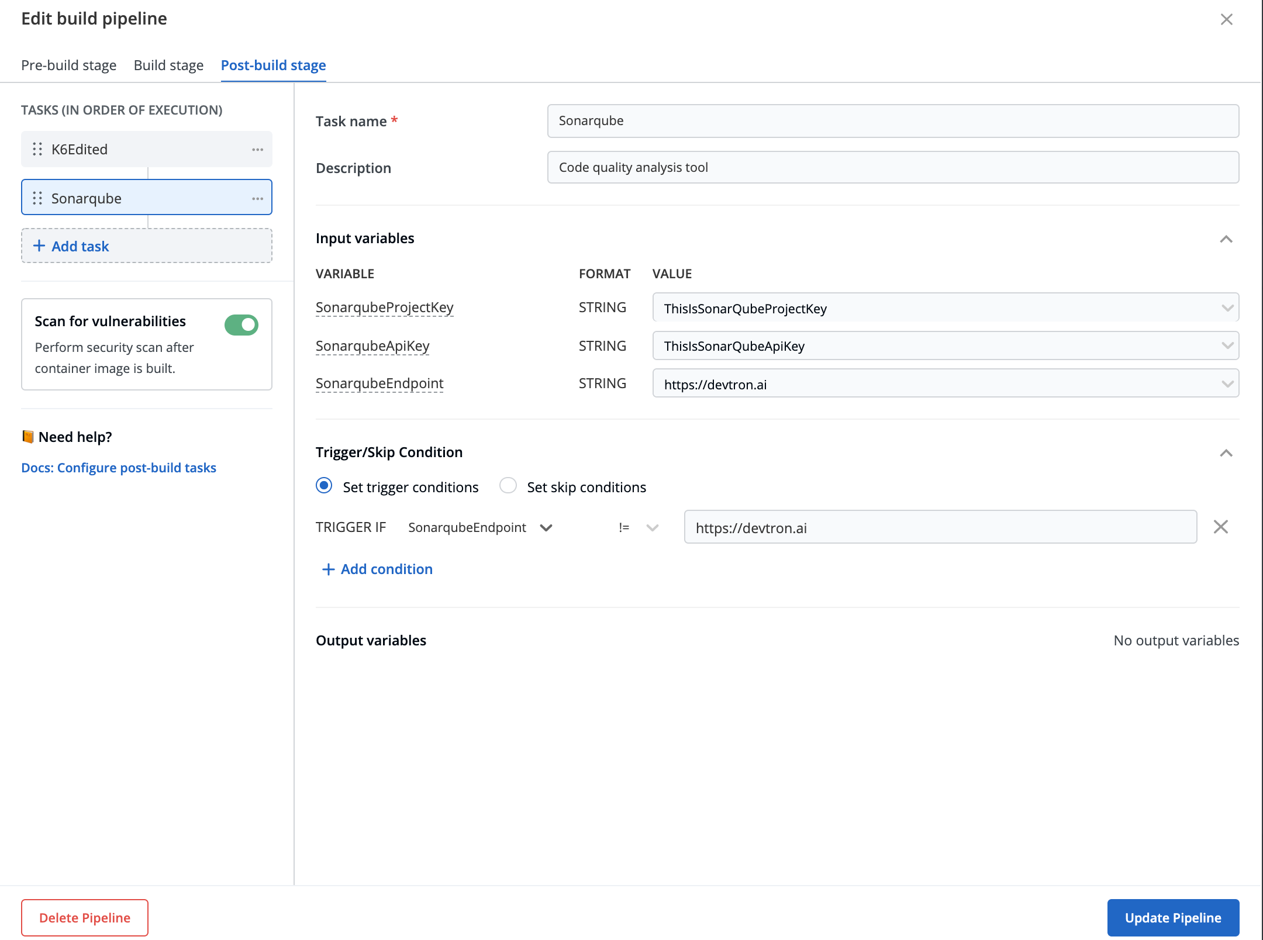This screenshot has width=1263, height=940.
Task: Remove the SonarqubeEndpoint trigger condition via X icon
Action: (x=1221, y=527)
